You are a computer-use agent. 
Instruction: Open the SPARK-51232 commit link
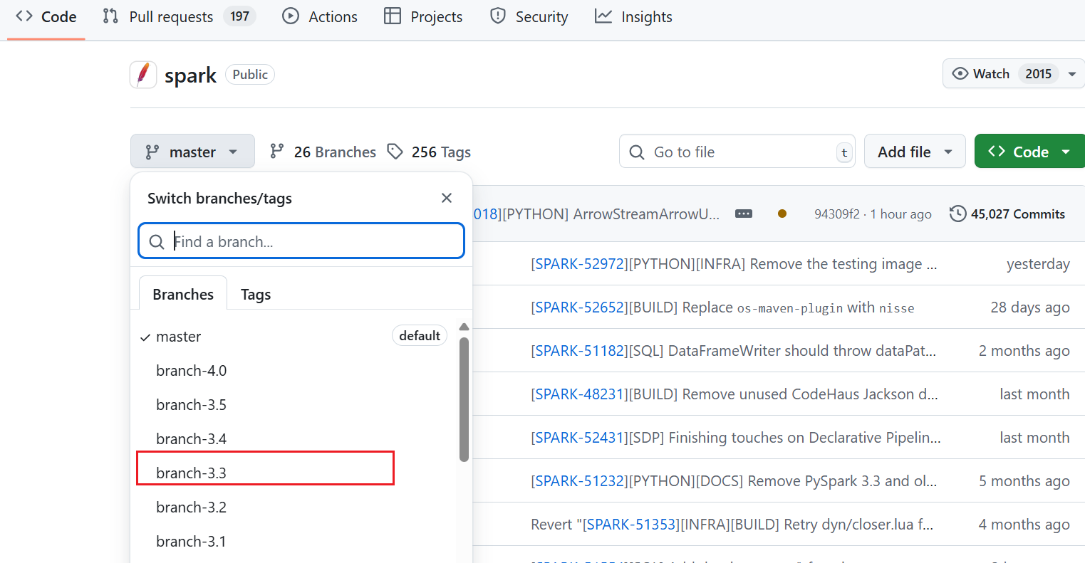coord(579,481)
